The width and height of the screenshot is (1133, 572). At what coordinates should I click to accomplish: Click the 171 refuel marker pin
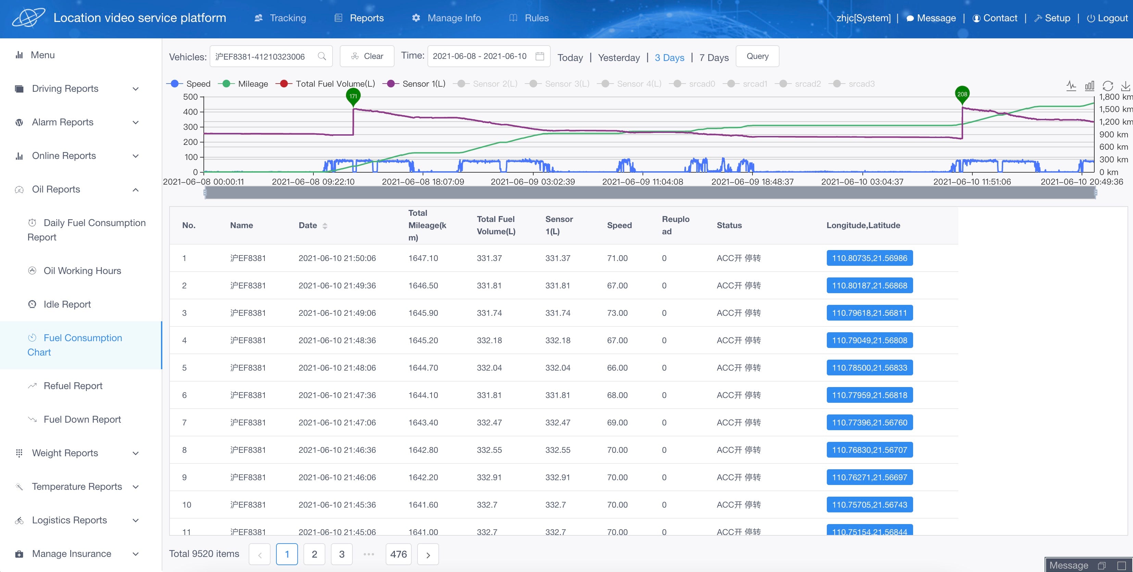[x=353, y=96]
